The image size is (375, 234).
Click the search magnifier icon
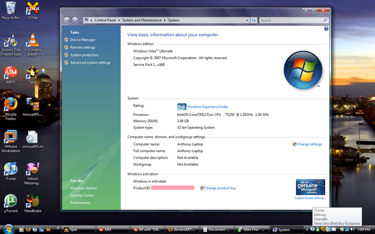325,20
